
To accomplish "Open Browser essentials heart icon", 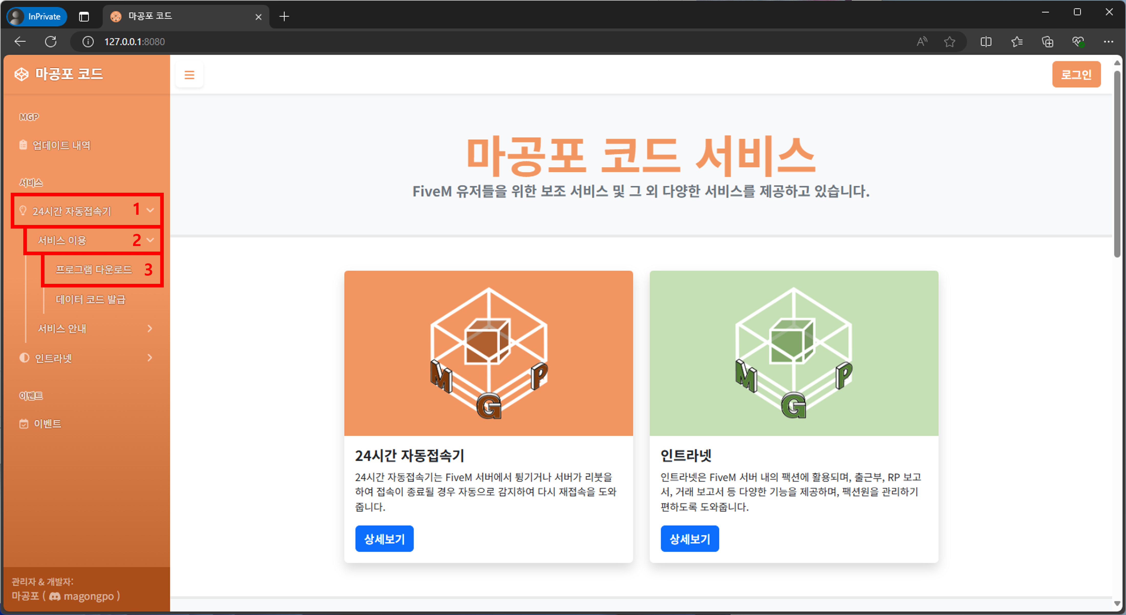I will (1078, 41).
